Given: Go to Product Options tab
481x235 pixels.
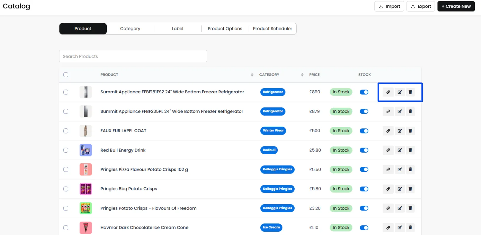Looking at the screenshot, I should pos(225,29).
